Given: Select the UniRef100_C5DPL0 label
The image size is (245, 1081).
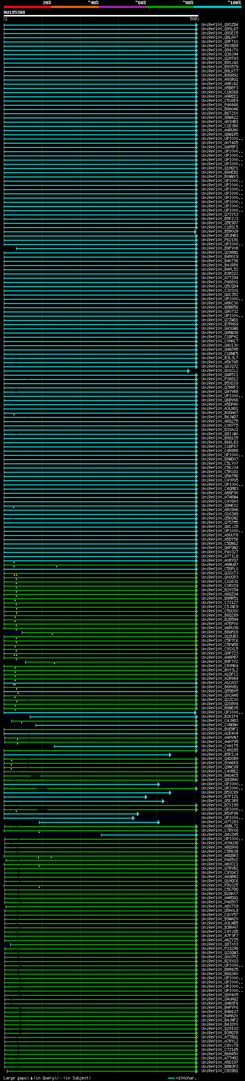Looking at the screenshot, I should coord(219,569).
